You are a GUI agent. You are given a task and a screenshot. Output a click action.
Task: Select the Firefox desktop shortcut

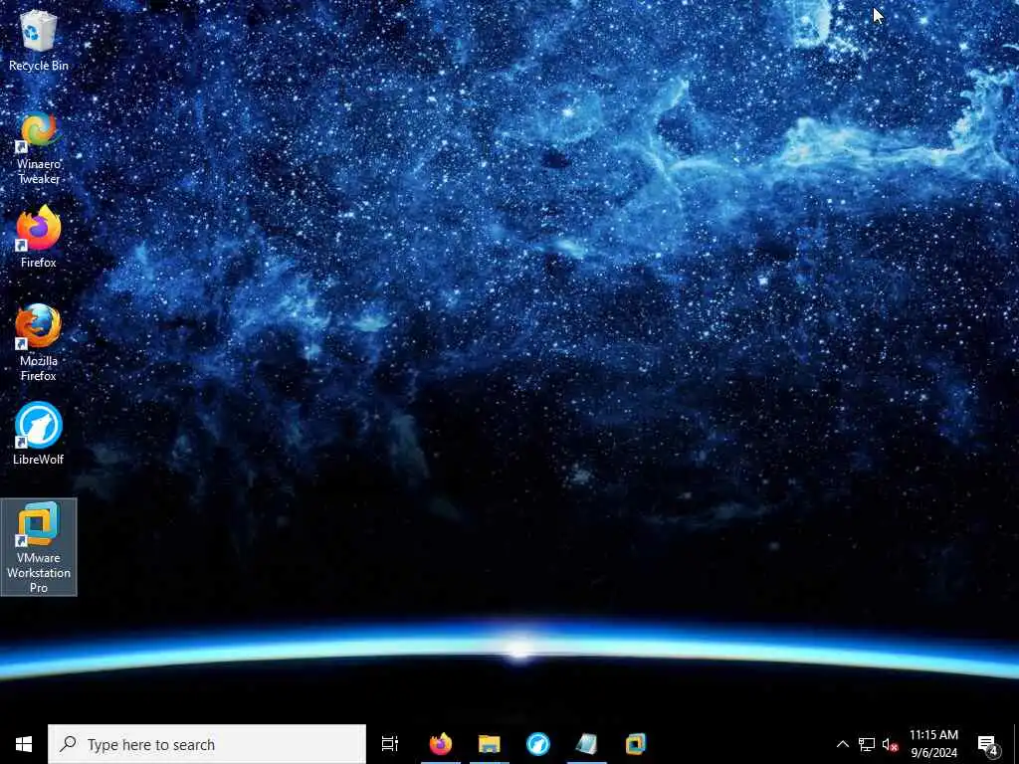coord(39,237)
